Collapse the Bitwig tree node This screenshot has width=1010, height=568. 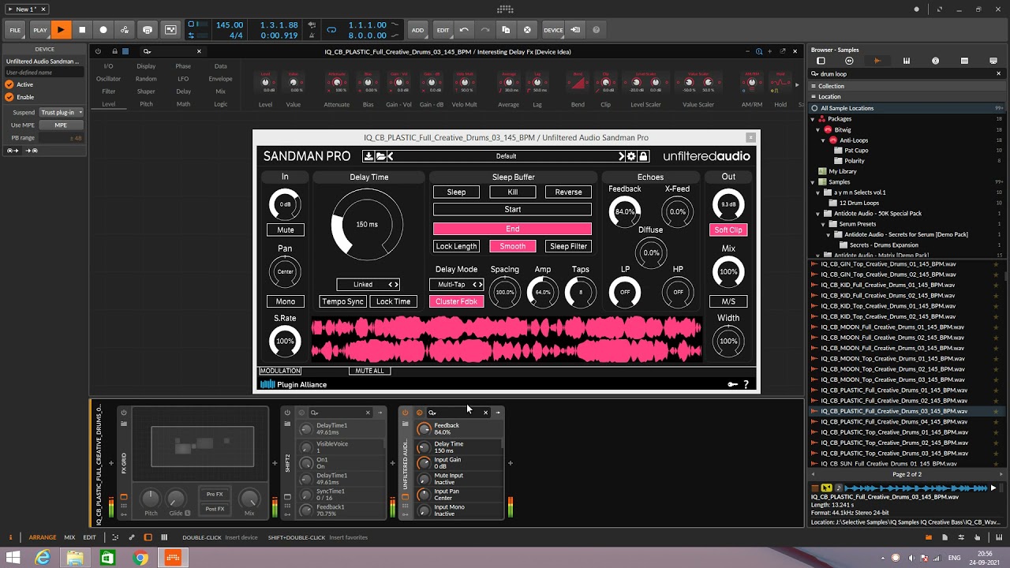[819, 129]
